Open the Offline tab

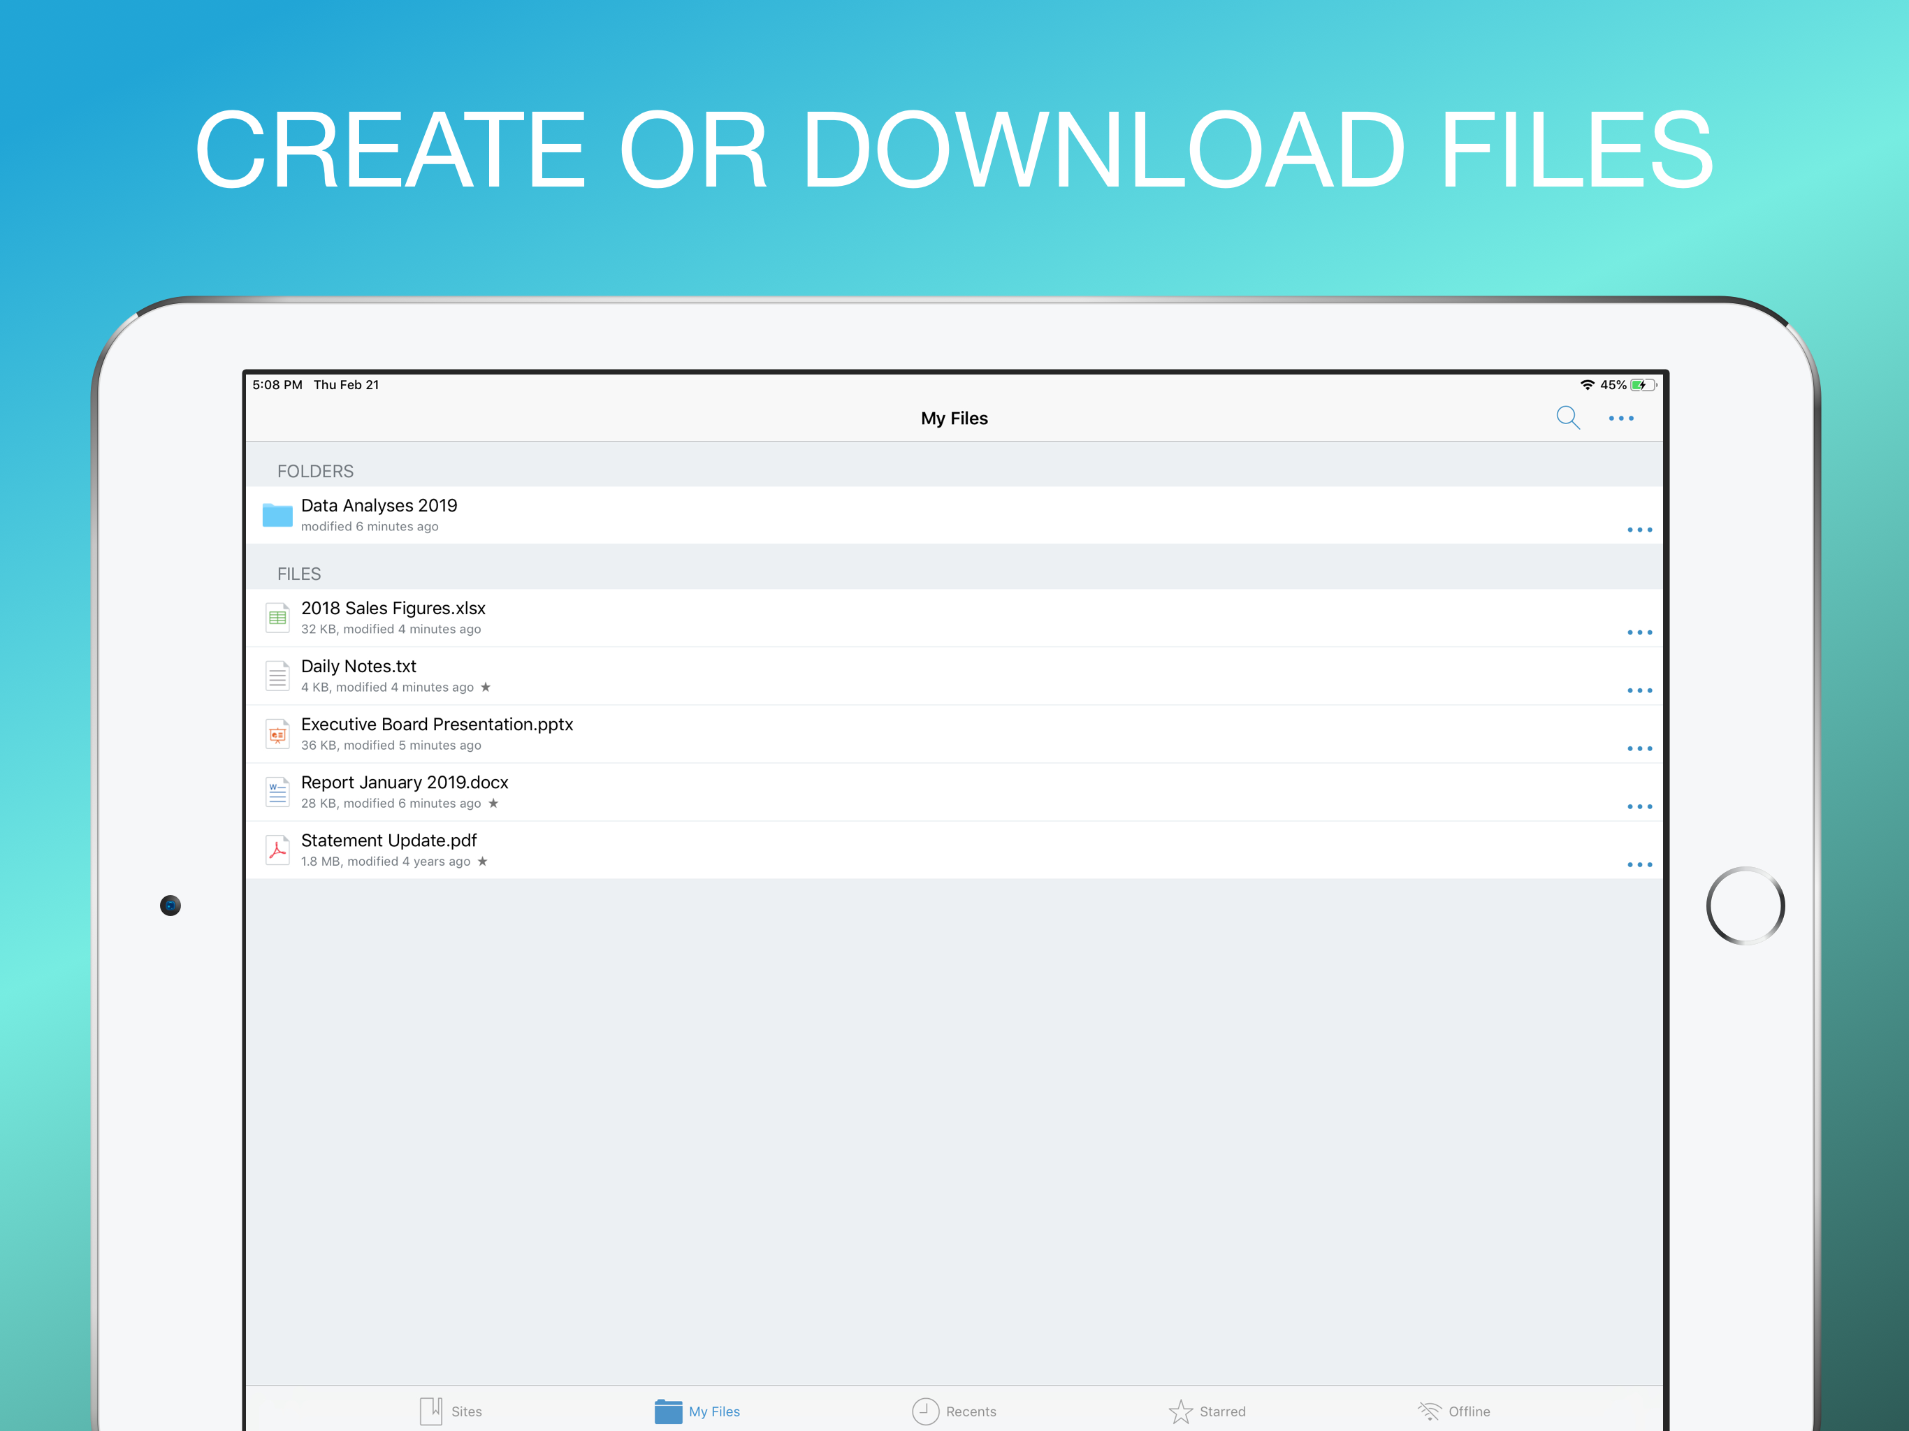(x=1453, y=1411)
